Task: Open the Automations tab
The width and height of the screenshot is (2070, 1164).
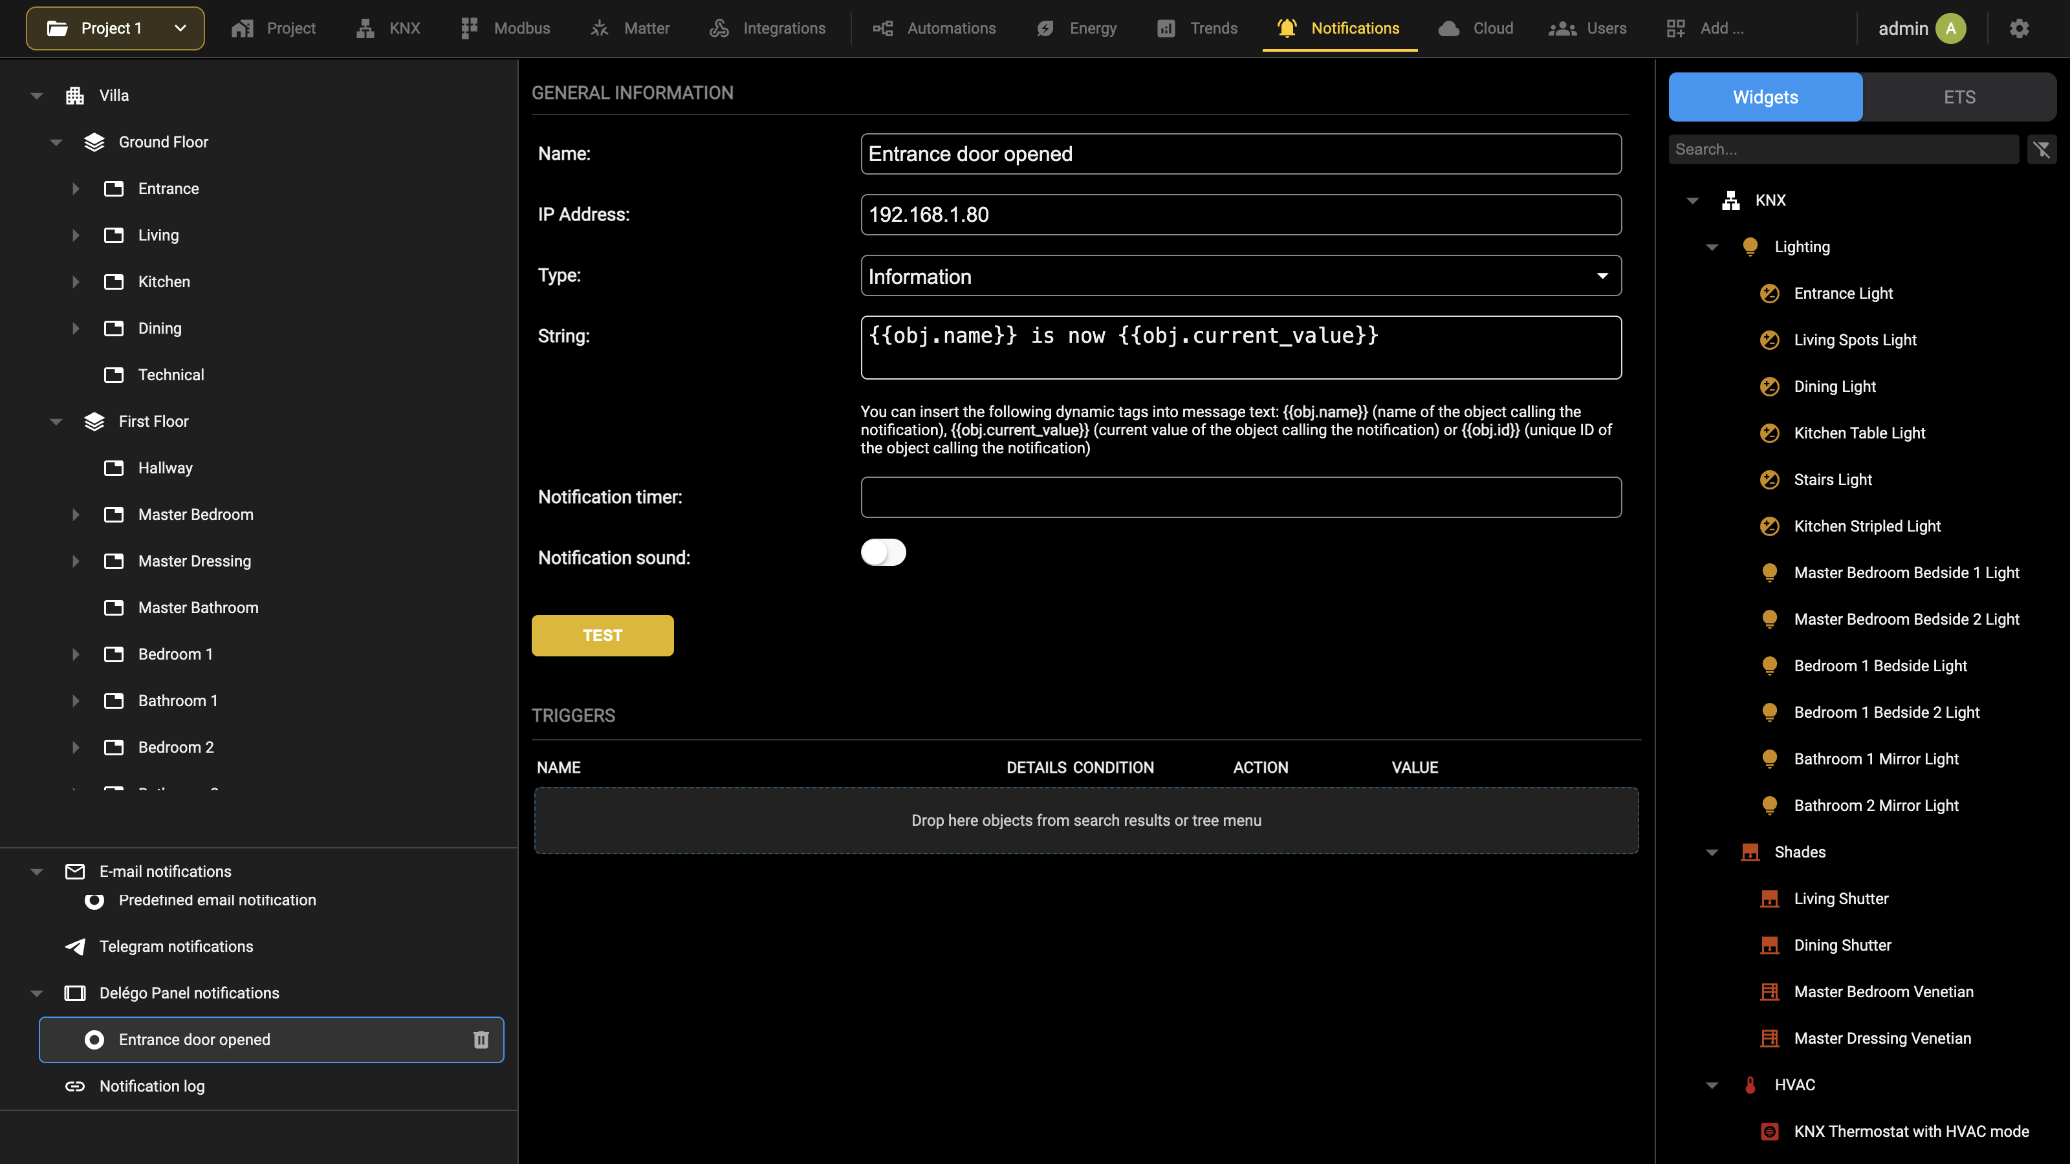Action: coord(935,29)
